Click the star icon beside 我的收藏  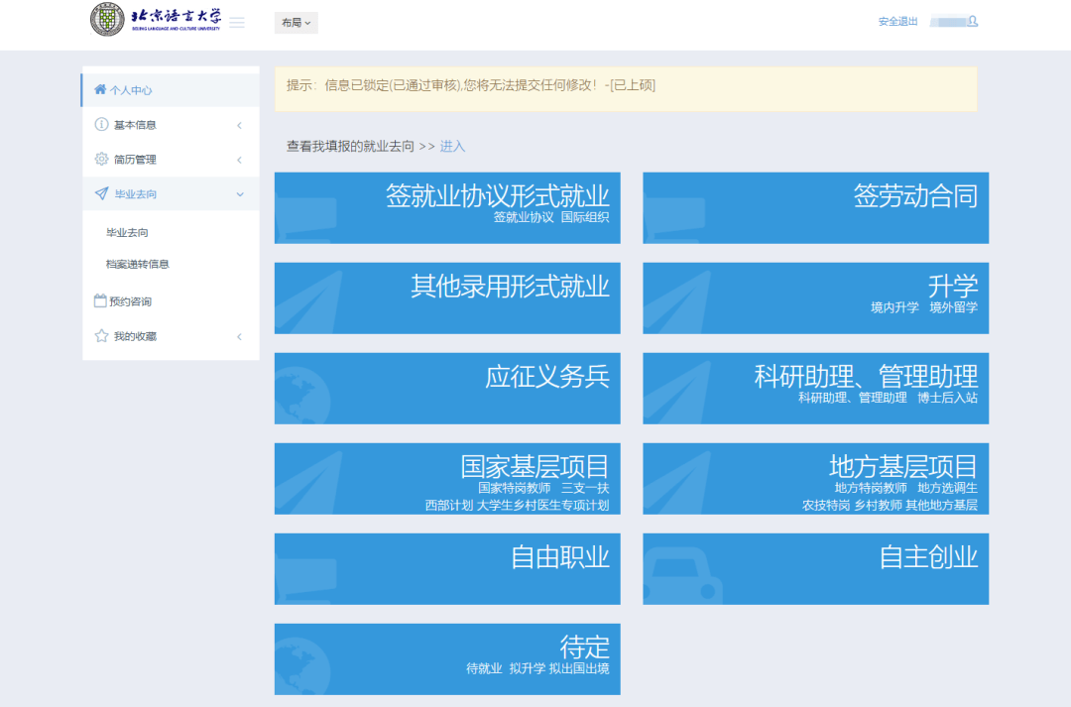point(101,336)
